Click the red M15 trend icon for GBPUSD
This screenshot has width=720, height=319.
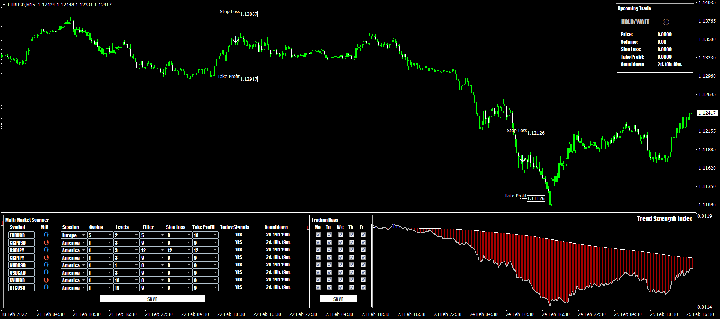pos(46,242)
